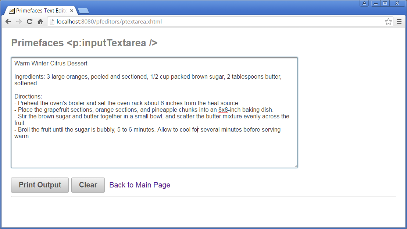Viewport: 407px width, 229px height.
Task: Click the word 'warm.' ending the recipe
Action: click(22, 136)
